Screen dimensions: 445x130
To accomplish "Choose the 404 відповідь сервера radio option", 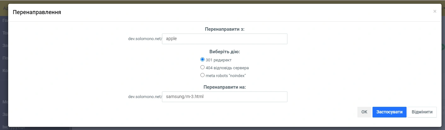I will [x=203, y=67].
